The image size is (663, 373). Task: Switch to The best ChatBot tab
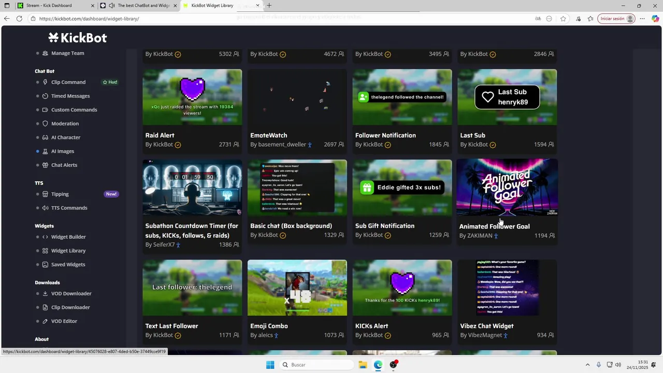click(139, 6)
